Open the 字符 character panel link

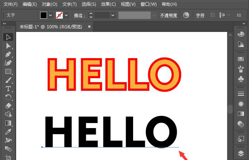(x=200, y=15)
